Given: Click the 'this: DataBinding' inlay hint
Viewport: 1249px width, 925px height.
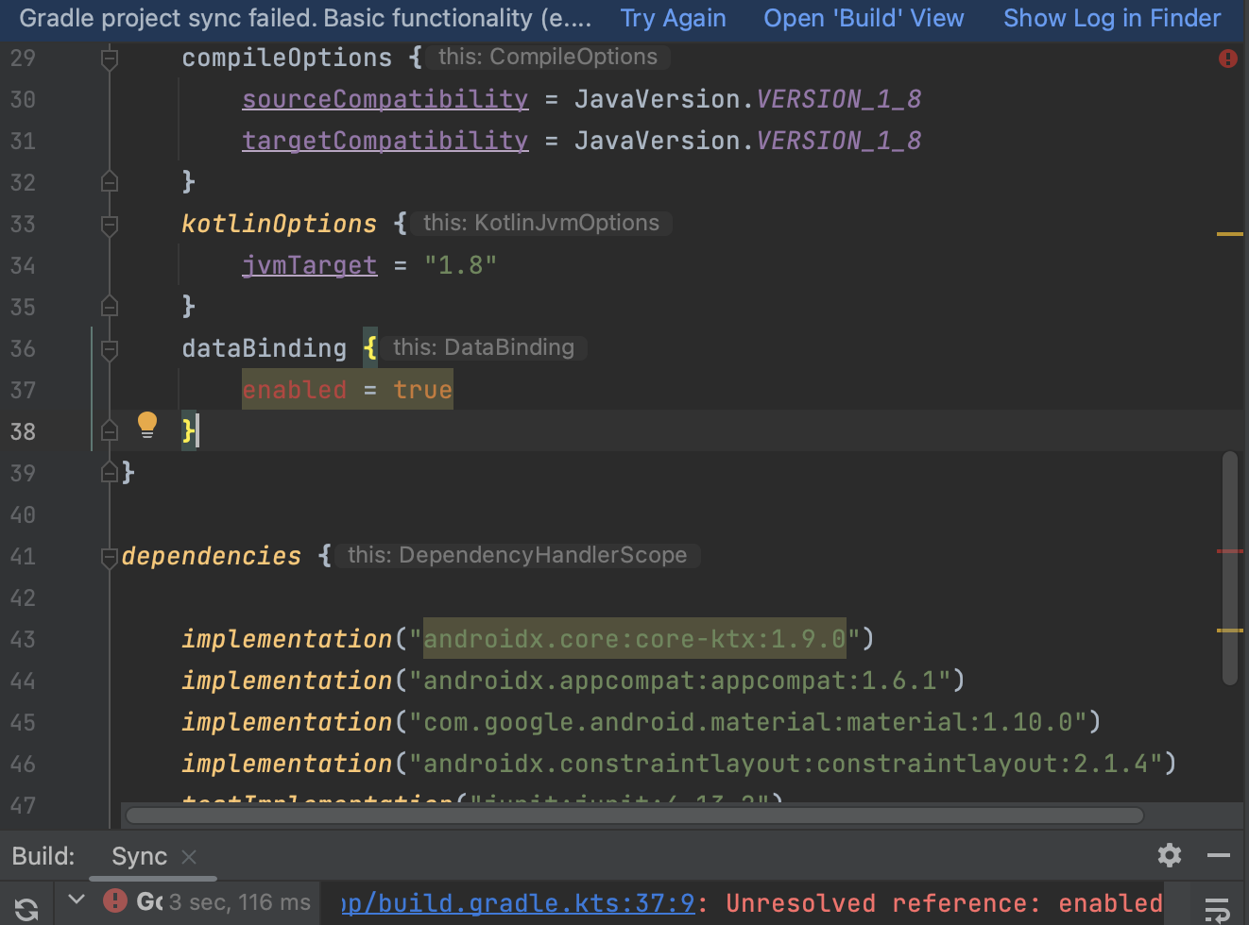Looking at the screenshot, I should [484, 347].
